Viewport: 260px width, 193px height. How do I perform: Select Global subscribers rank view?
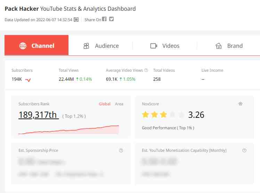click(105, 104)
